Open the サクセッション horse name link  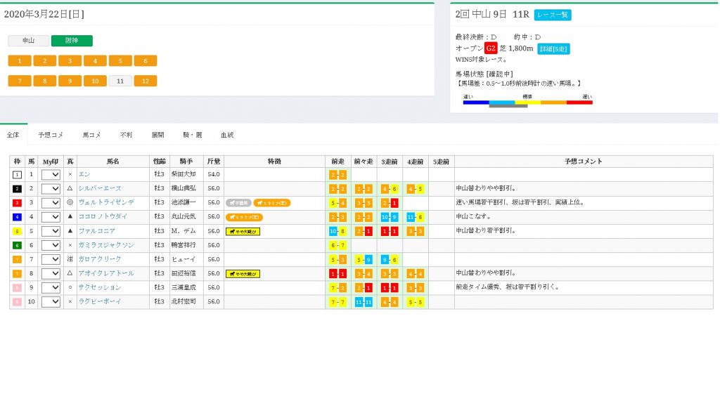[x=100, y=288]
